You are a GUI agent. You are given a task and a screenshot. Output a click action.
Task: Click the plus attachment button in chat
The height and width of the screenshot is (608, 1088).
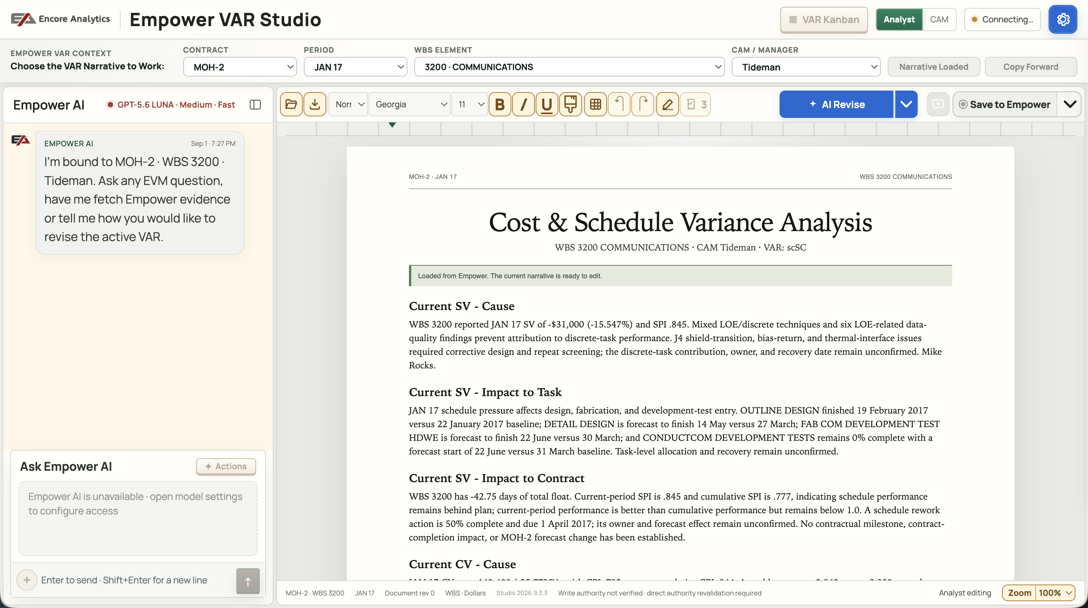point(27,580)
